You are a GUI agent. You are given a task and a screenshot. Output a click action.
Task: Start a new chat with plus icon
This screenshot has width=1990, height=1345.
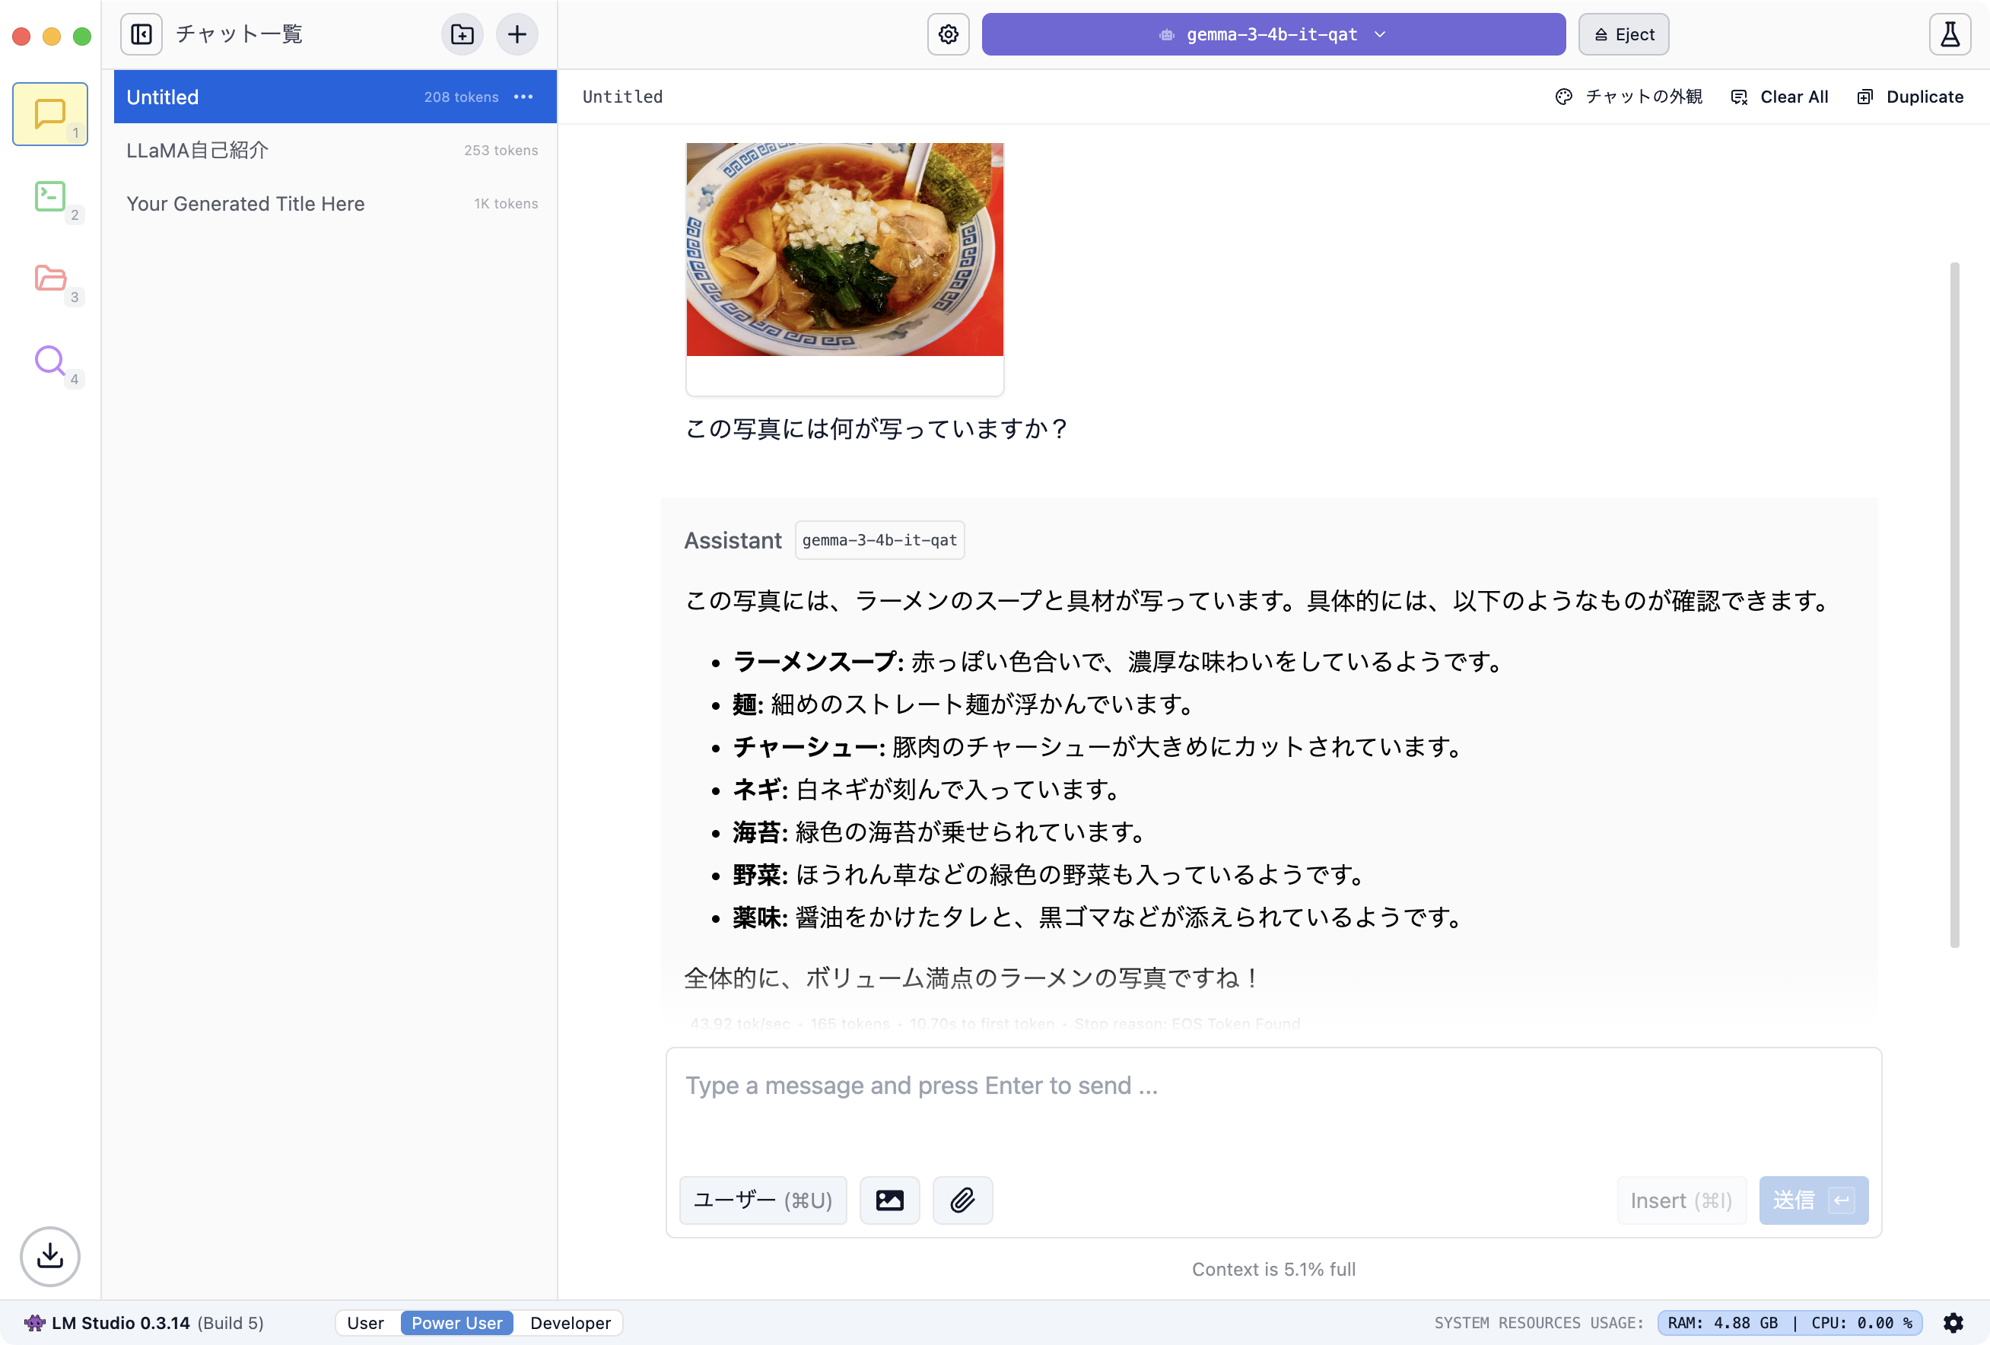pos(517,34)
